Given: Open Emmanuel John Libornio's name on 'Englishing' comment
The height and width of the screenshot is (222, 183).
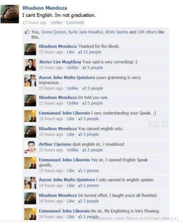Looking at the screenshot, I should pos(64,211).
